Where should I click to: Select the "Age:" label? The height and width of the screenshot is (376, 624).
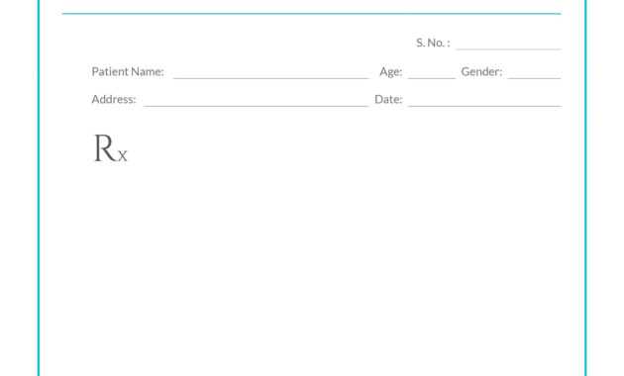pyautogui.click(x=391, y=72)
